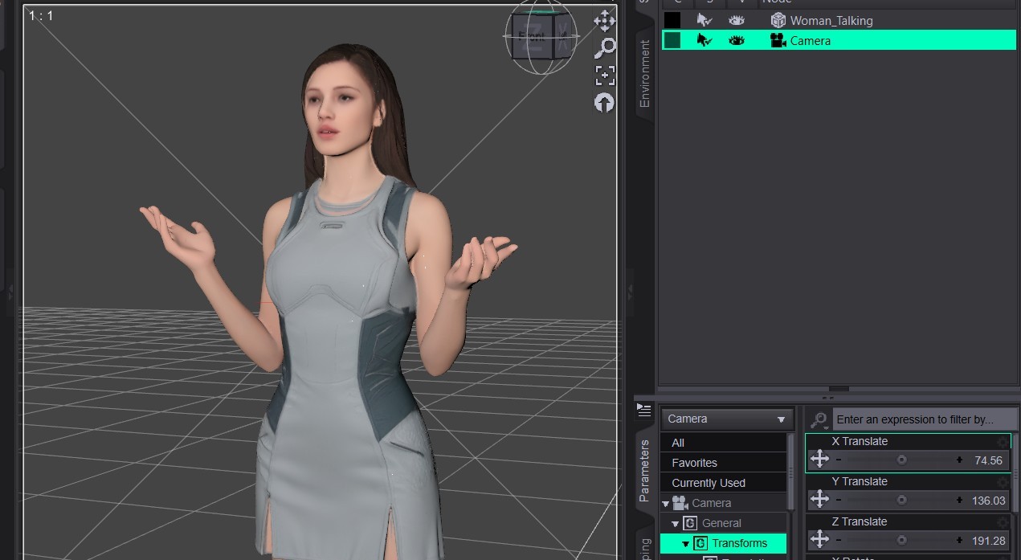Open Z Translate parameter settings gear
Screen dimensions: 1021x560
pos(1003,522)
